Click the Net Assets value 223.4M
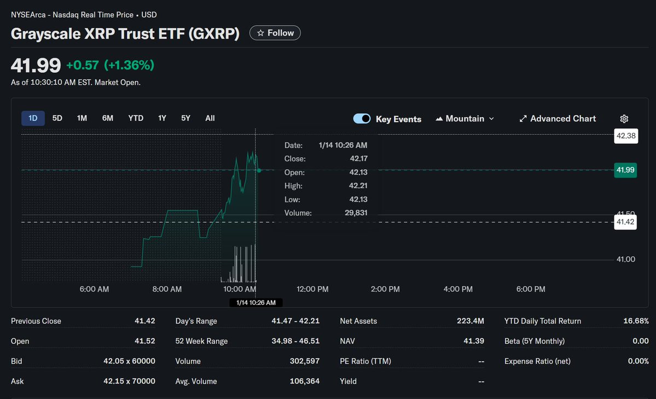656x399 pixels. pos(470,321)
